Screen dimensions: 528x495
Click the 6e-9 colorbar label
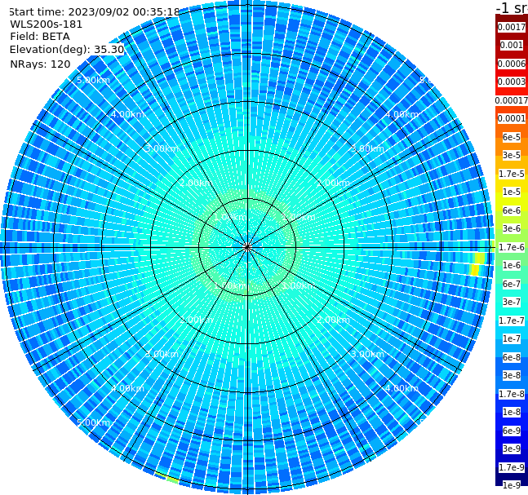(x=512, y=431)
